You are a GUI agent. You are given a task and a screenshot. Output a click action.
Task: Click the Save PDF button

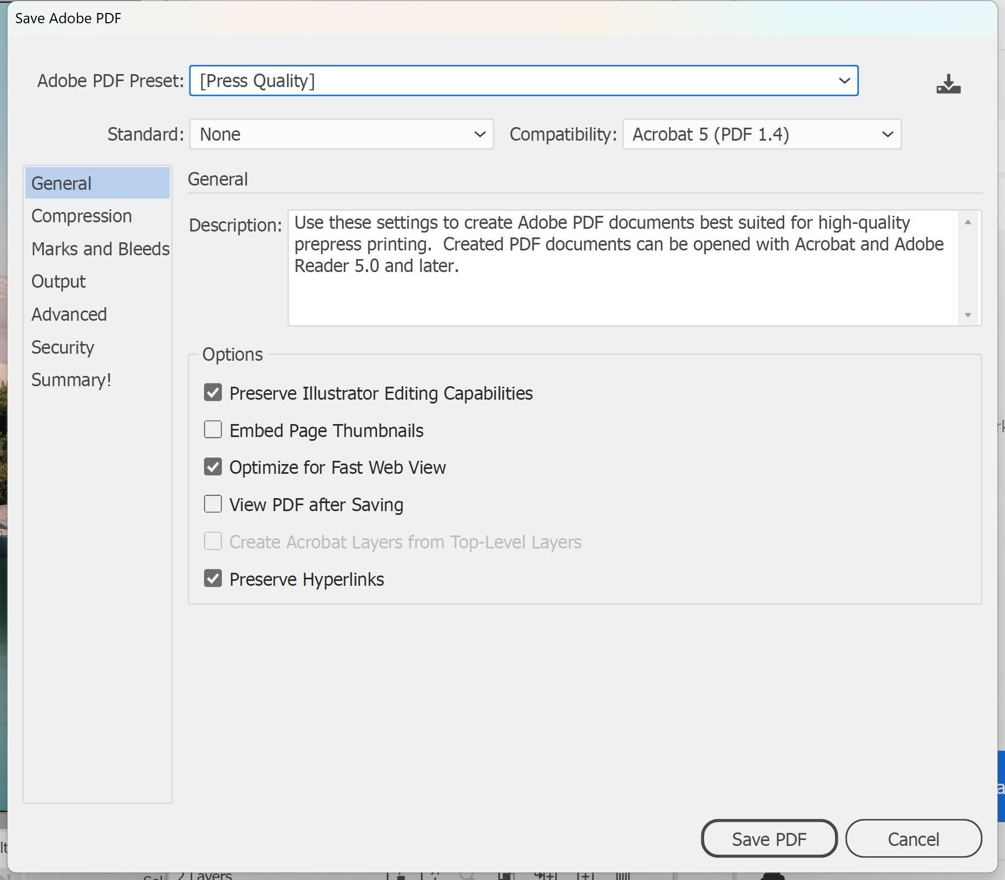pos(769,839)
